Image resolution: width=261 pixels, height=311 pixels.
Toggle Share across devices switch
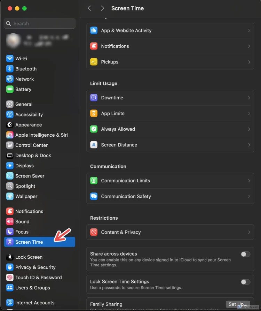(246, 254)
